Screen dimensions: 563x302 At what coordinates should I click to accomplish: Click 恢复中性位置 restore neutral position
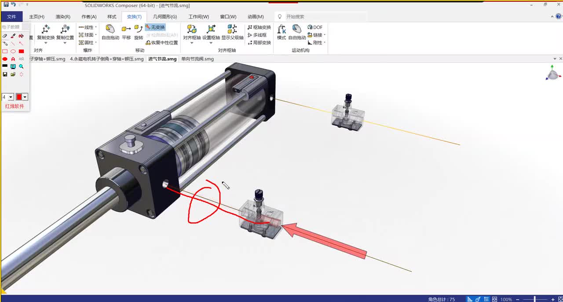(162, 43)
